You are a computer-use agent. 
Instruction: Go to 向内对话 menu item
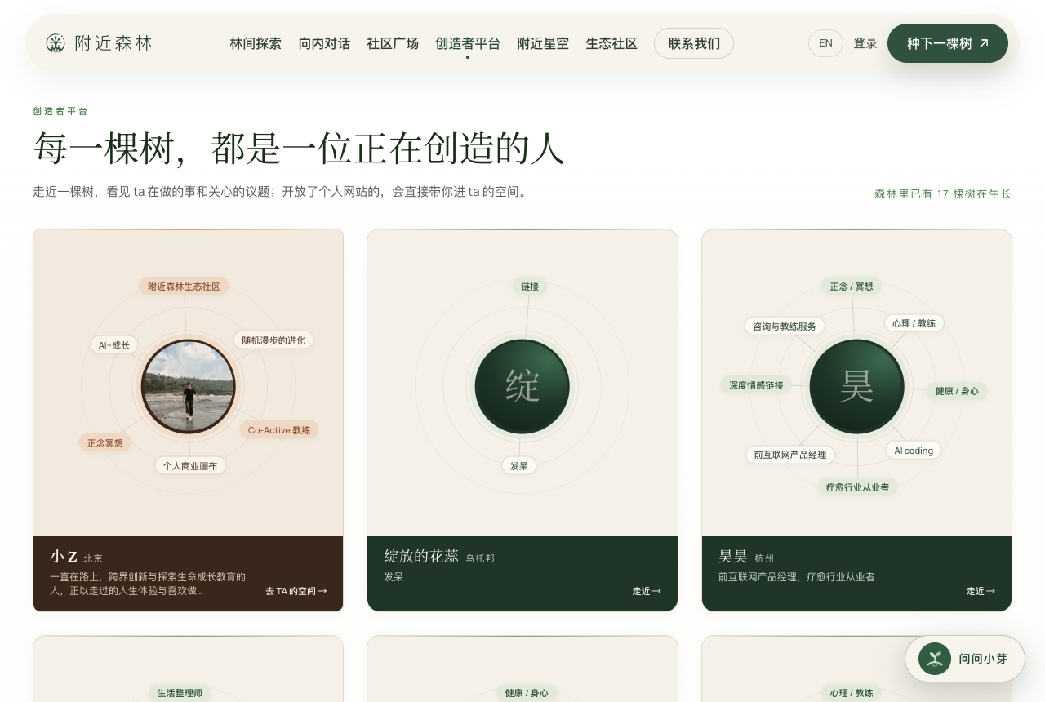pos(324,43)
